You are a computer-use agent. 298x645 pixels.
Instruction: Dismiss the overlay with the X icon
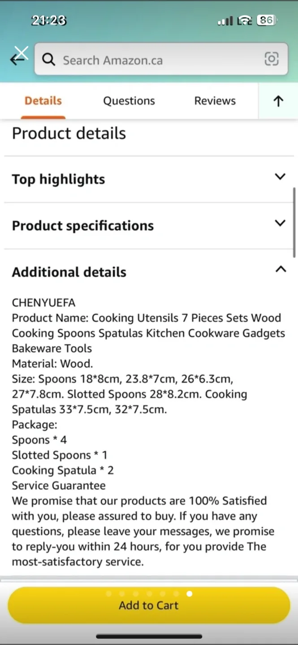21,52
